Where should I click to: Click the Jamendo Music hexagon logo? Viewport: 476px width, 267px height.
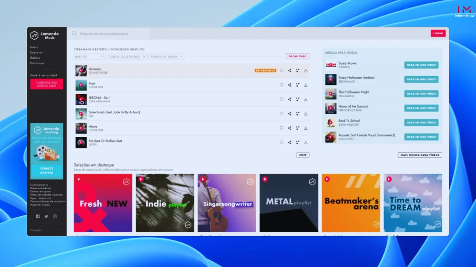pyautogui.click(x=34, y=35)
